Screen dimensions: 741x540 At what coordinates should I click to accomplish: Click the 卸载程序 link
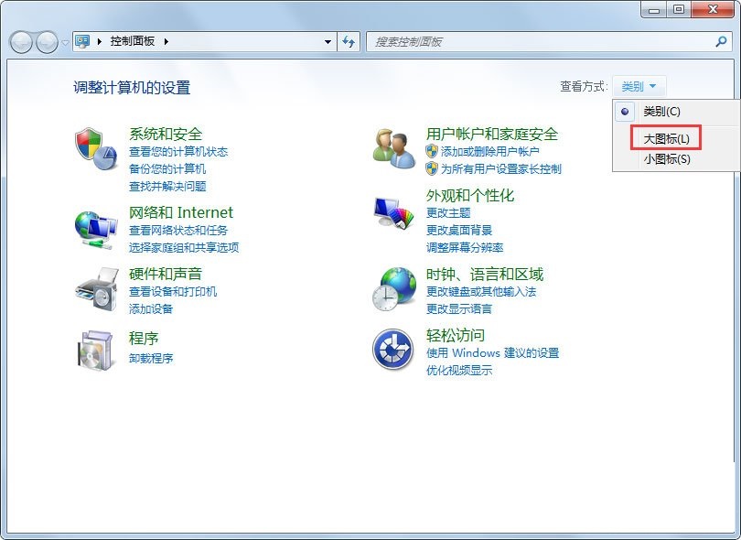click(157, 358)
